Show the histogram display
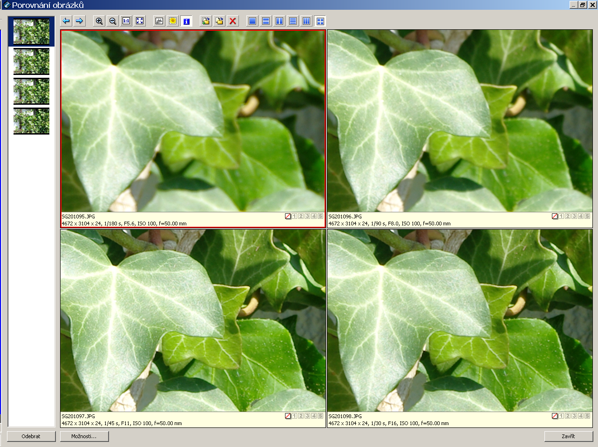 [159, 21]
